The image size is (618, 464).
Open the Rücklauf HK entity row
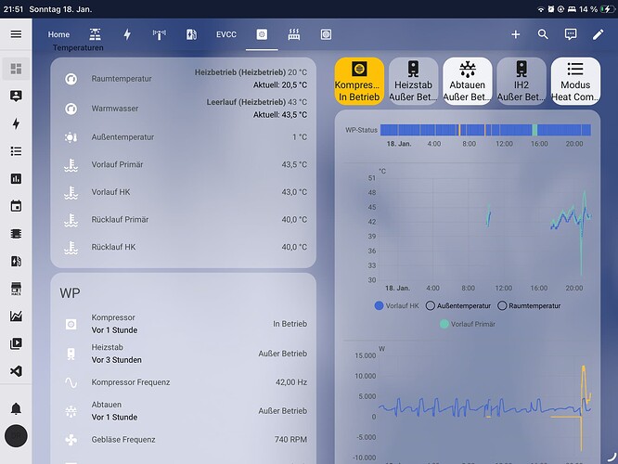tap(184, 247)
